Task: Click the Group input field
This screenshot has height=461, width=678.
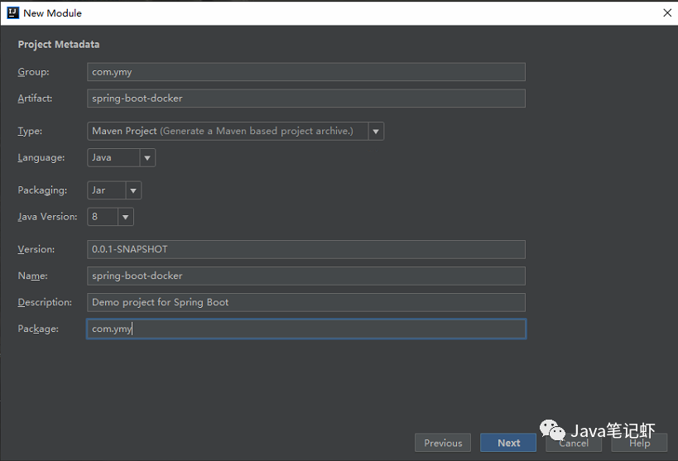Action: (x=306, y=72)
